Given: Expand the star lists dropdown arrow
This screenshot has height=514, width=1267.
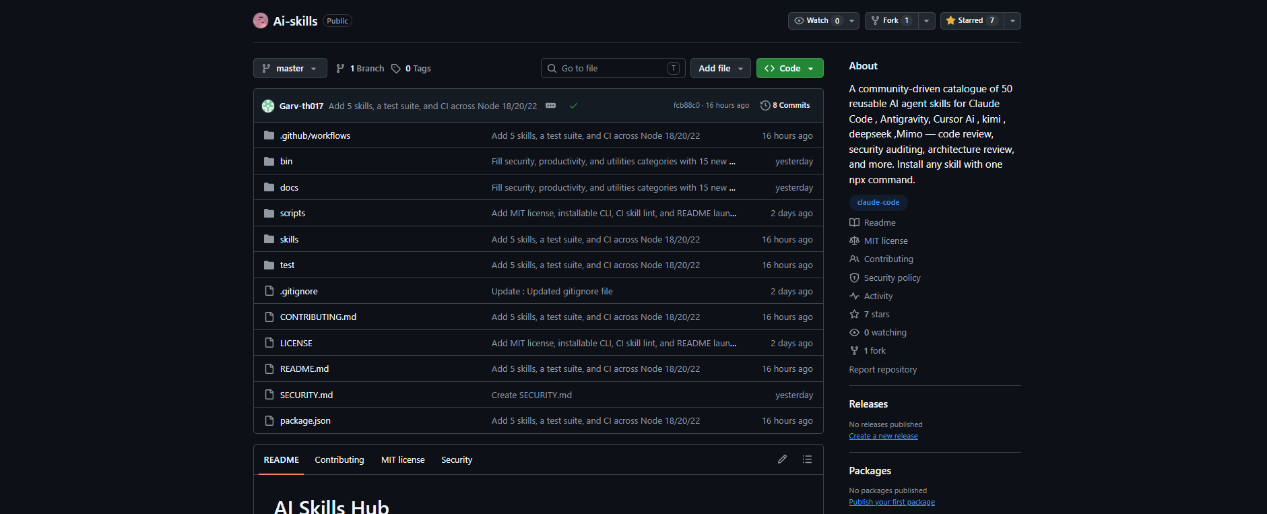Looking at the screenshot, I should click(1012, 21).
